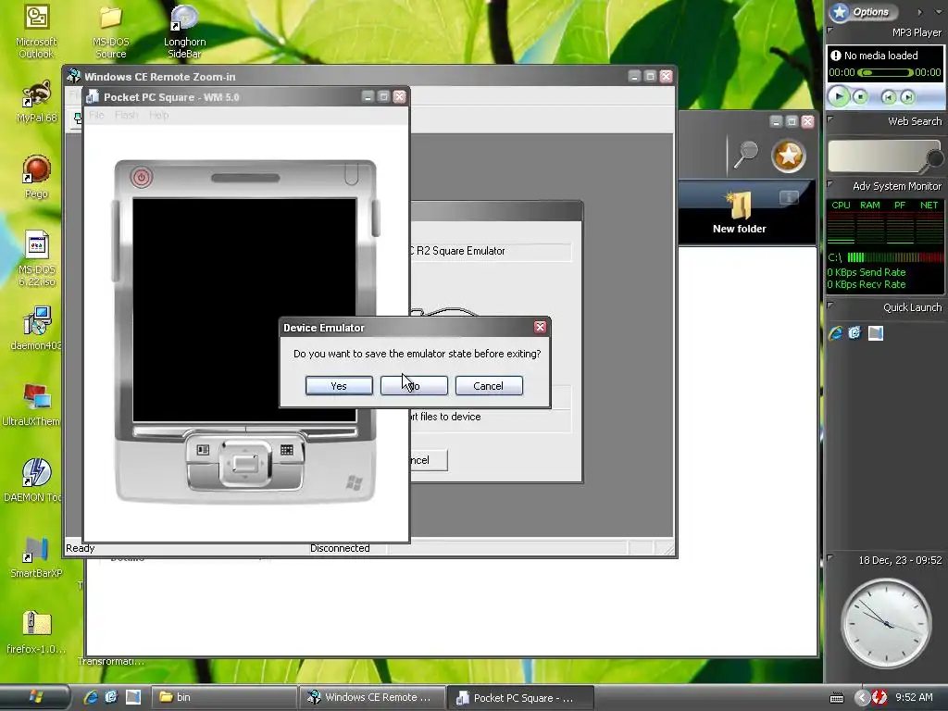Click taskbar Show Desktop icon
This screenshot has width=948, height=711.
coord(133,697)
